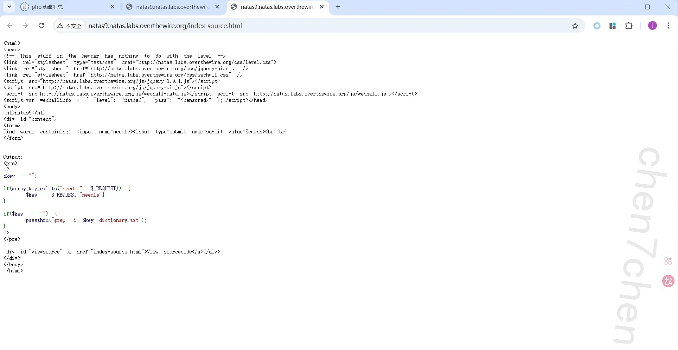Open the grid-style extension icon
The width and height of the screenshot is (678, 350).
tap(613, 26)
